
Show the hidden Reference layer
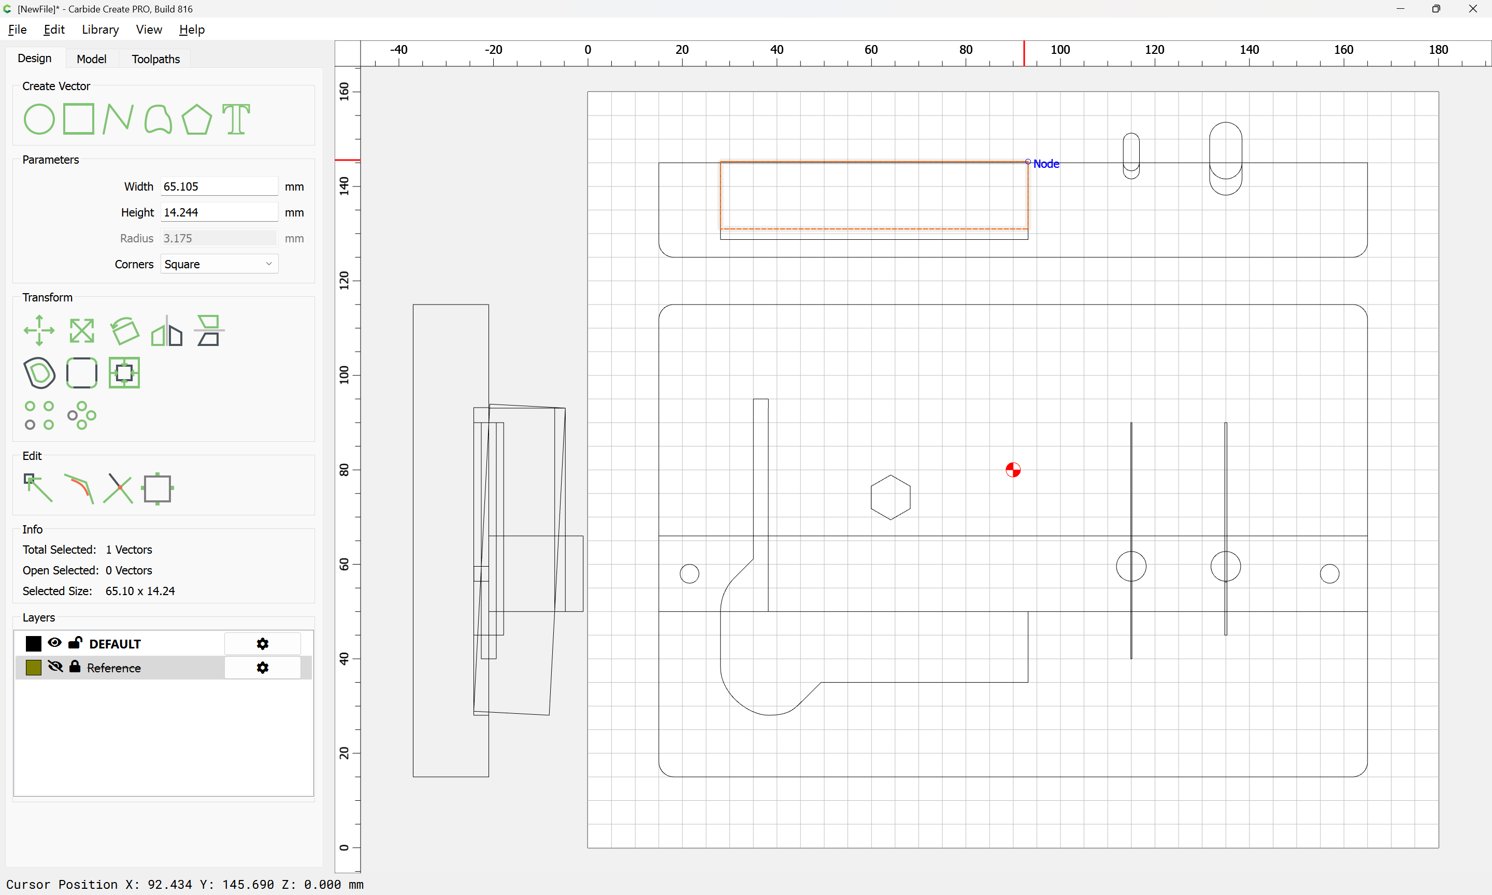(x=55, y=667)
